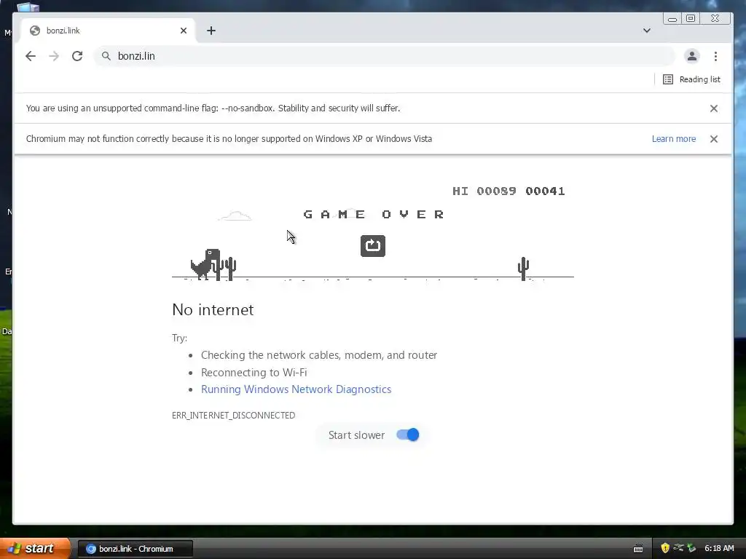Click the security shield tray icon
Image resolution: width=746 pixels, height=559 pixels.
tap(665, 548)
